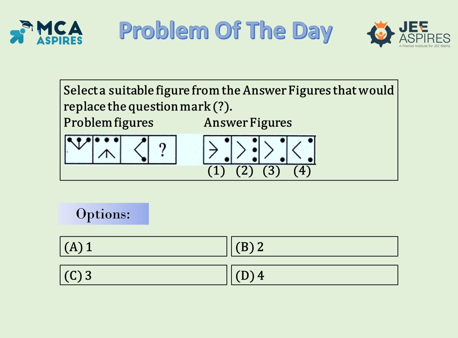Click answer figure (3) with two dots
The height and width of the screenshot is (338, 458).
(x=273, y=150)
